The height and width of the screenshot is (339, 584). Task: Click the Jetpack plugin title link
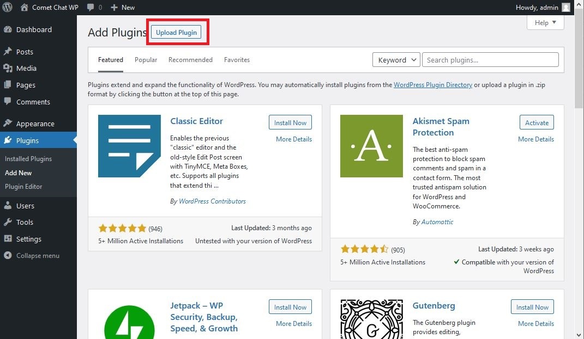click(204, 317)
